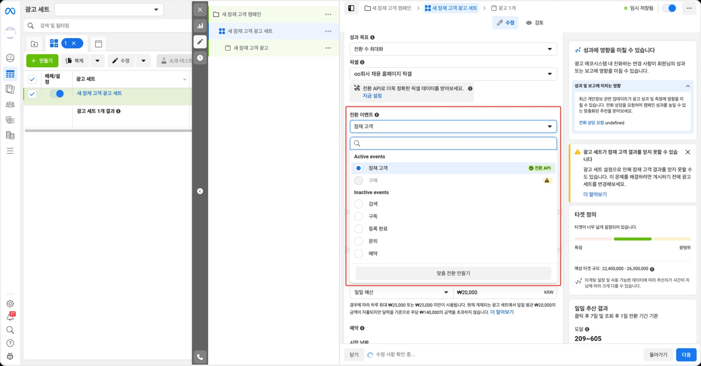Switch to the 검토 tab
The image size is (701, 366).
(x=535, y=23)
